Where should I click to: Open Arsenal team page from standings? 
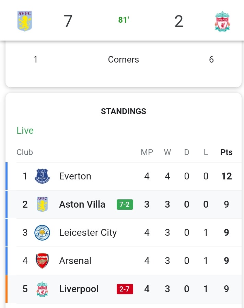[x=75, y=261]
